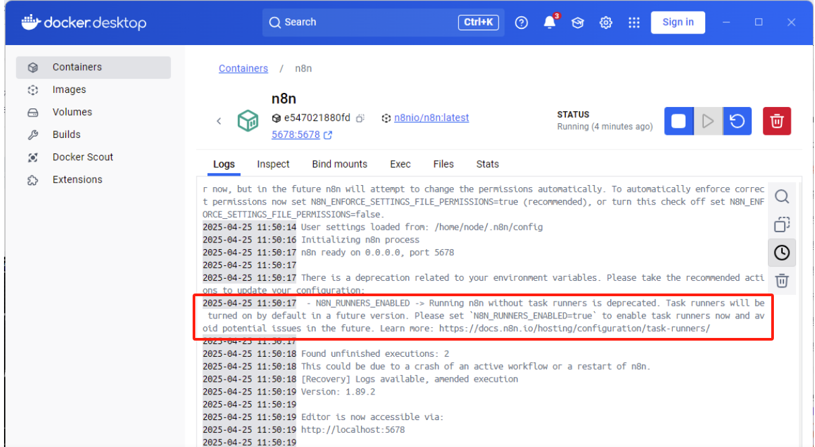The height and width of the screenshot is (447, 815).
Task: Click the task-runners docs URL in logs
Action: pos(575,329)
